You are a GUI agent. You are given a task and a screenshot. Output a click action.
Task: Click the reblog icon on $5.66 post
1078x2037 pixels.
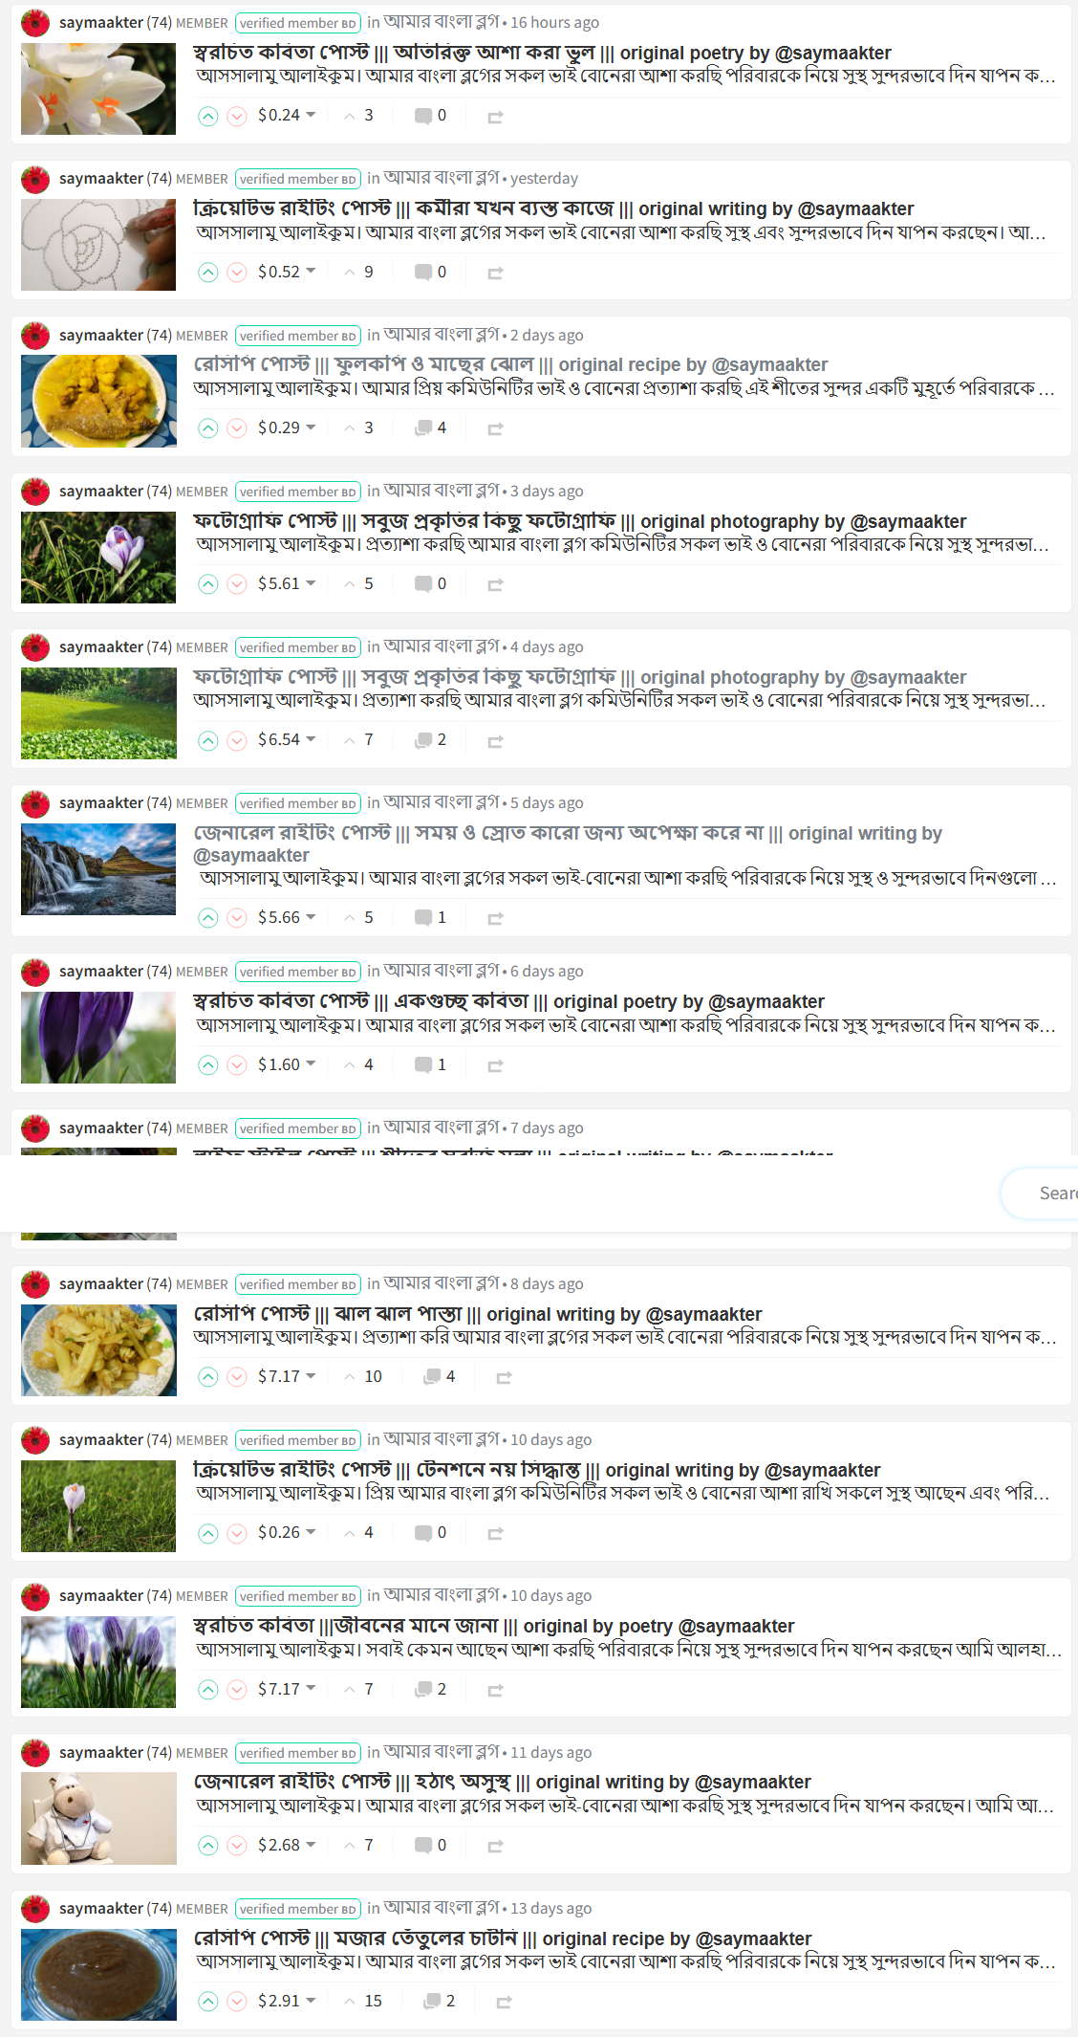[x=495, y=918]
